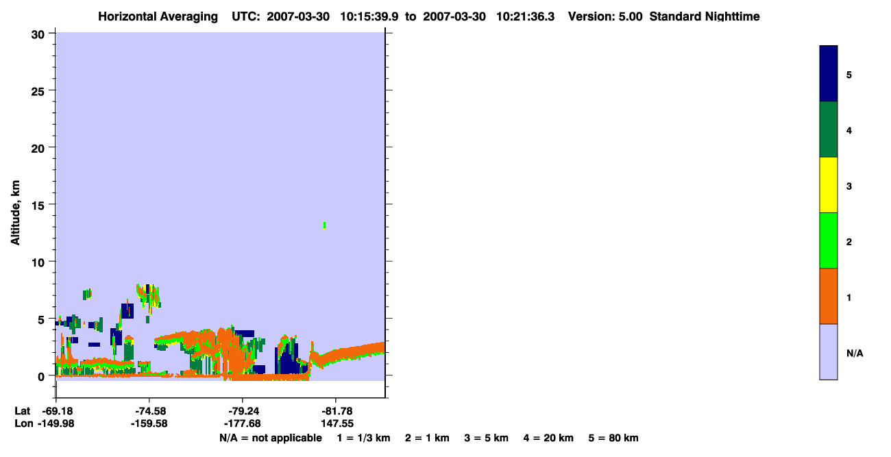The image size is (891, 457).
Task: Click the '4 = 20 km' legend entry
Action: pos(549,438)
